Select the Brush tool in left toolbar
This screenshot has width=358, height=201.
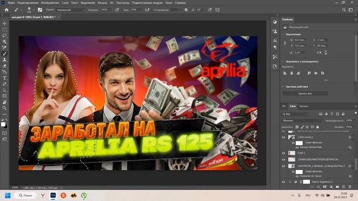(x=4, y=54)
